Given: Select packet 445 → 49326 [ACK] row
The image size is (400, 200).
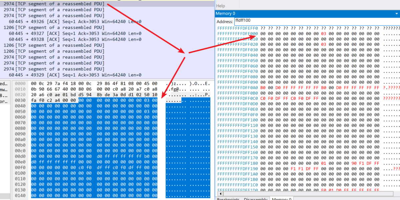Looking at the screenshot, I should click(107, 22).
